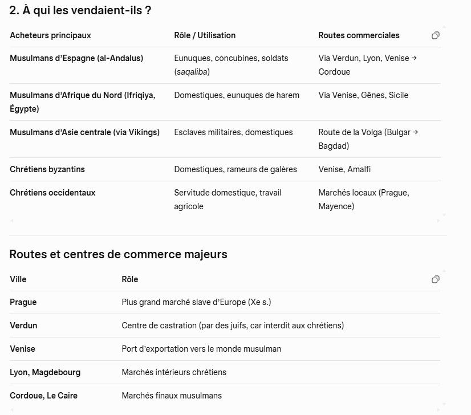The height and width of the screenshot is (415, 471).
Task: Click up scroll arrow above first table's copy icon
Action: 444,27
